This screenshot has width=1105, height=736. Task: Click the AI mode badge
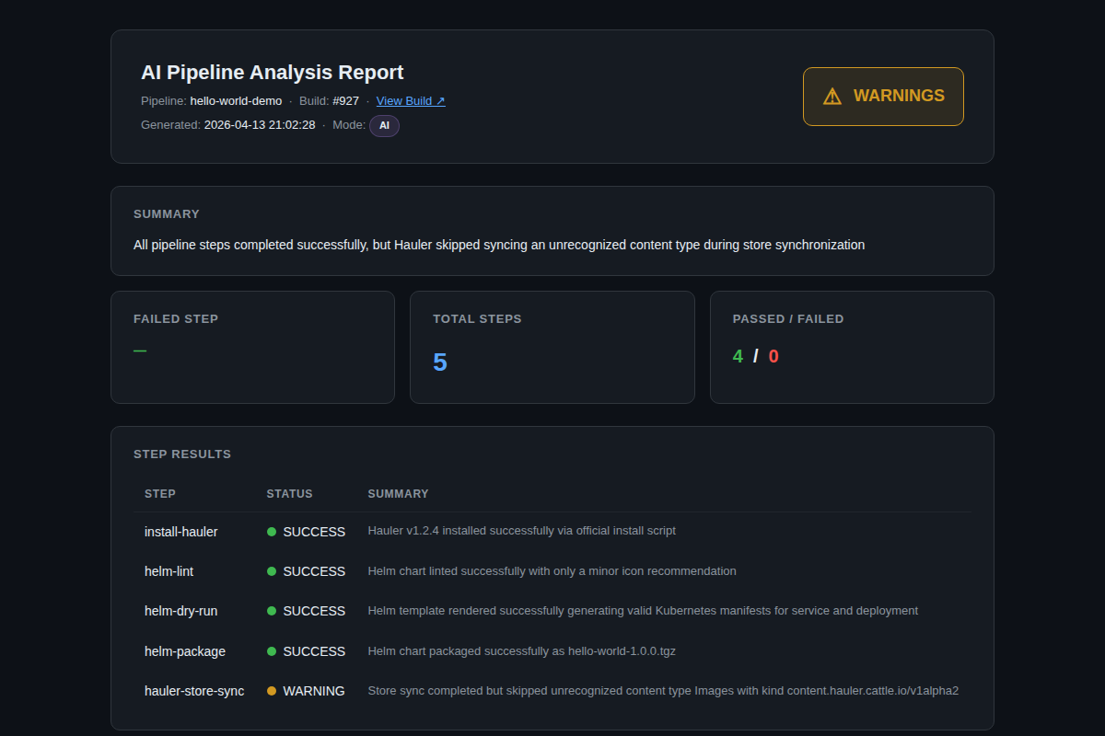point(384,125)
